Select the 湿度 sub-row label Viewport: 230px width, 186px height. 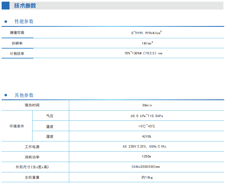click(50, 137)
